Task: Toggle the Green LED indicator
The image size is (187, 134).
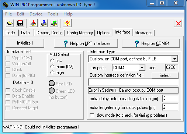Action: coord(52,91)
